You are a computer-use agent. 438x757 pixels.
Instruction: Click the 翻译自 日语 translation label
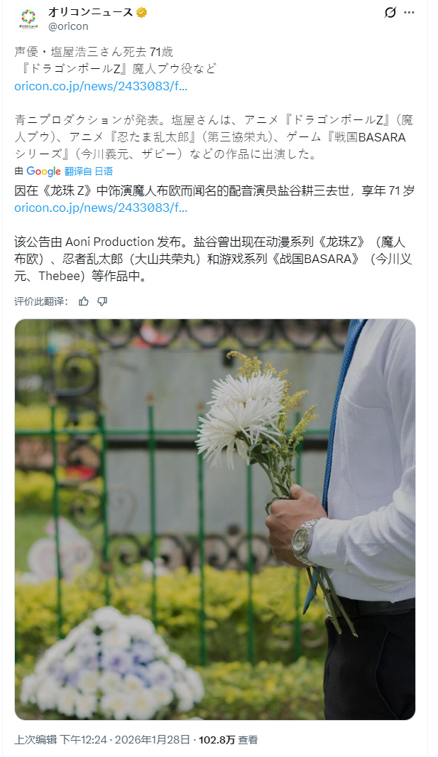click(x=88, y=171)
